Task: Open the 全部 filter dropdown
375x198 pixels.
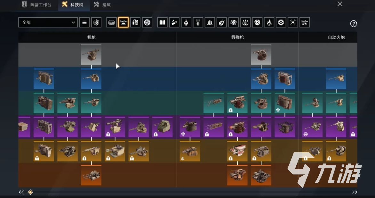Action: point(48,22)
